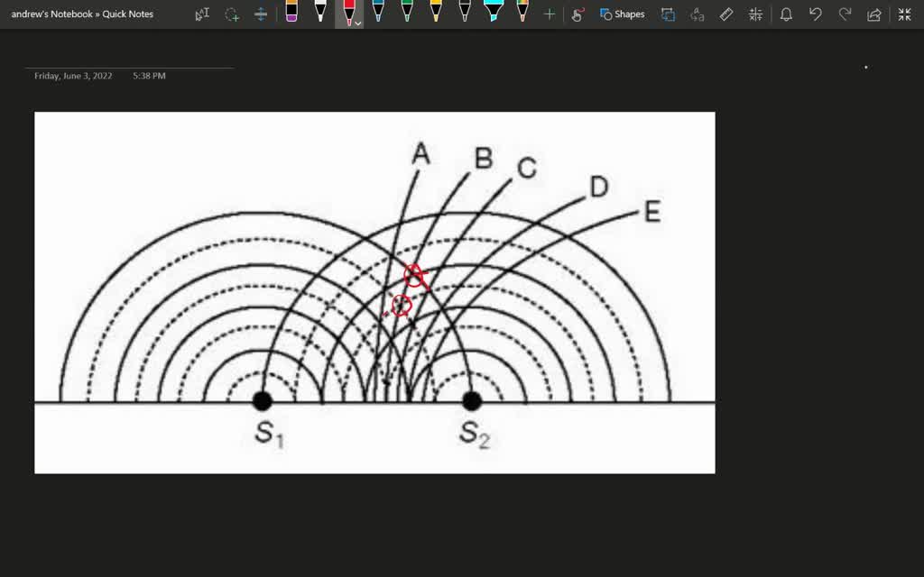Open the Math assistant tool
The width and height of the screenshot is (924, 577).
pyautogui.click(x=755, y=14)
